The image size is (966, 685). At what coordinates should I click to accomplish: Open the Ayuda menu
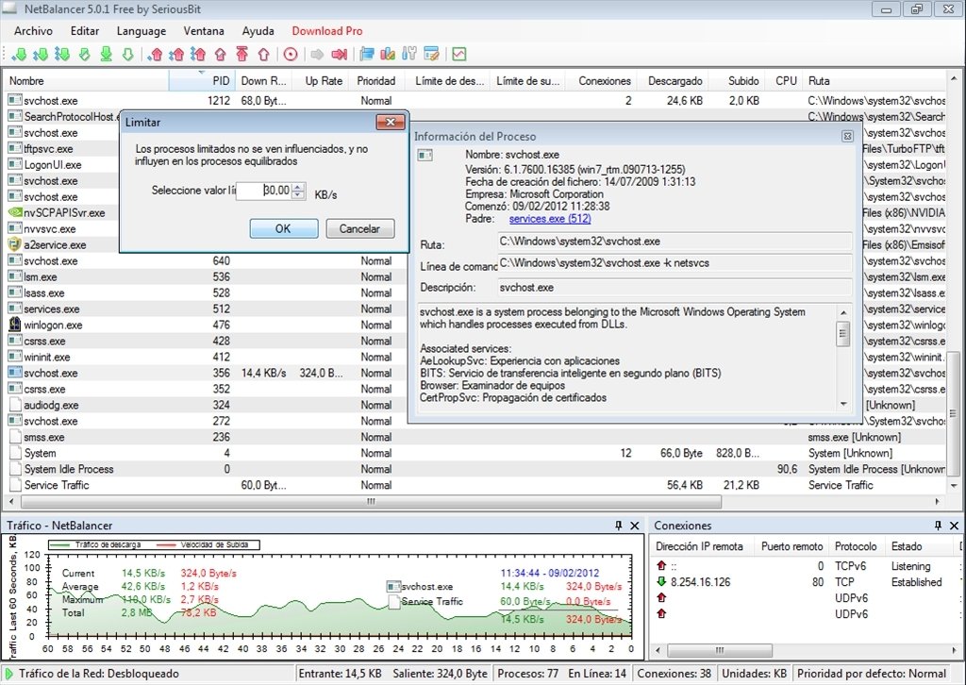[x=258, y=31]
